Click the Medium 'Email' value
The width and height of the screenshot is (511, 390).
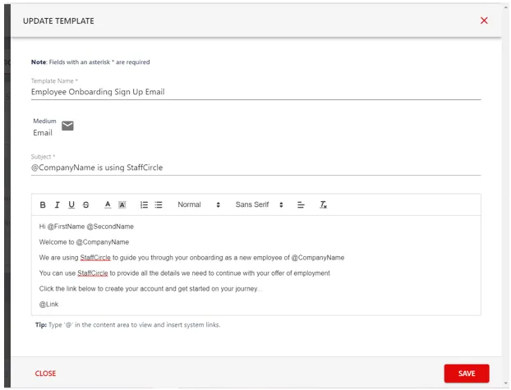[x=43, y=133]
